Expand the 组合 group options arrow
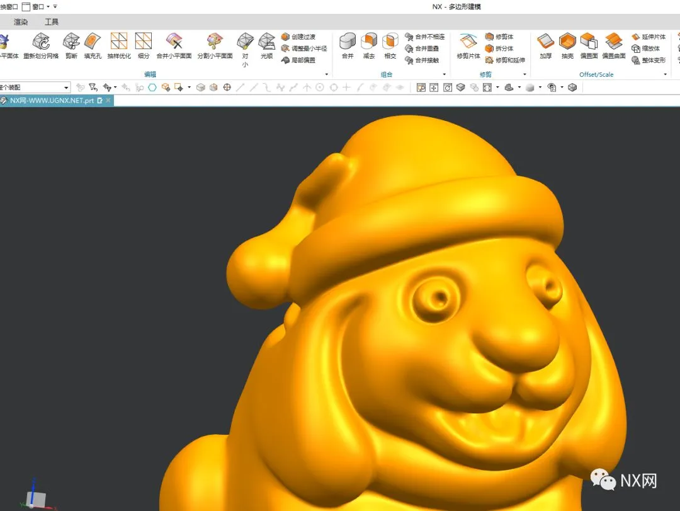This screenshot has height=511, width=680. click(x=445, y=75)
